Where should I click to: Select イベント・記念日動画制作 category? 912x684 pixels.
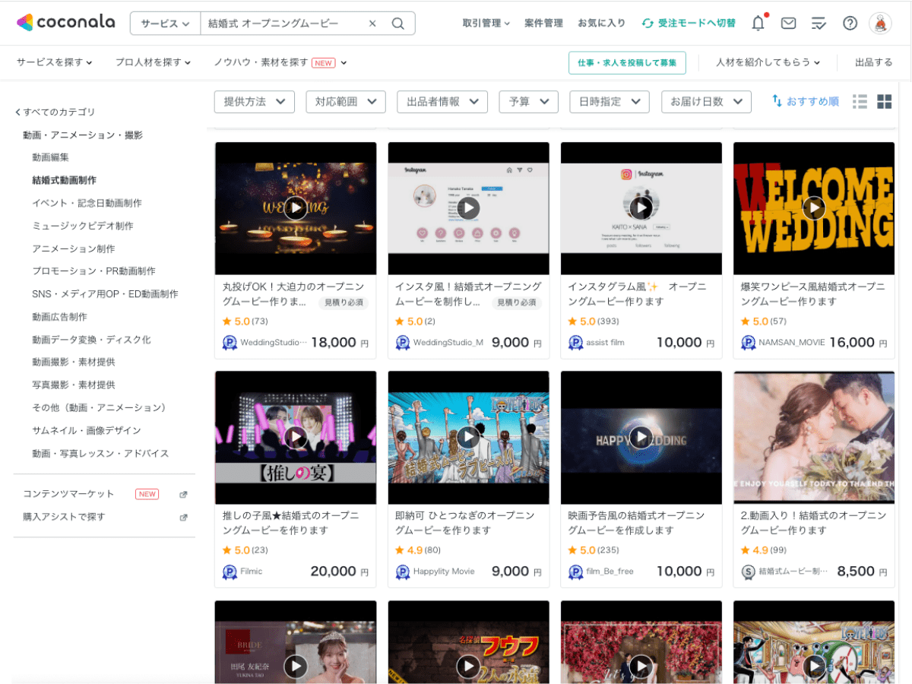click(x=87, y=203)
